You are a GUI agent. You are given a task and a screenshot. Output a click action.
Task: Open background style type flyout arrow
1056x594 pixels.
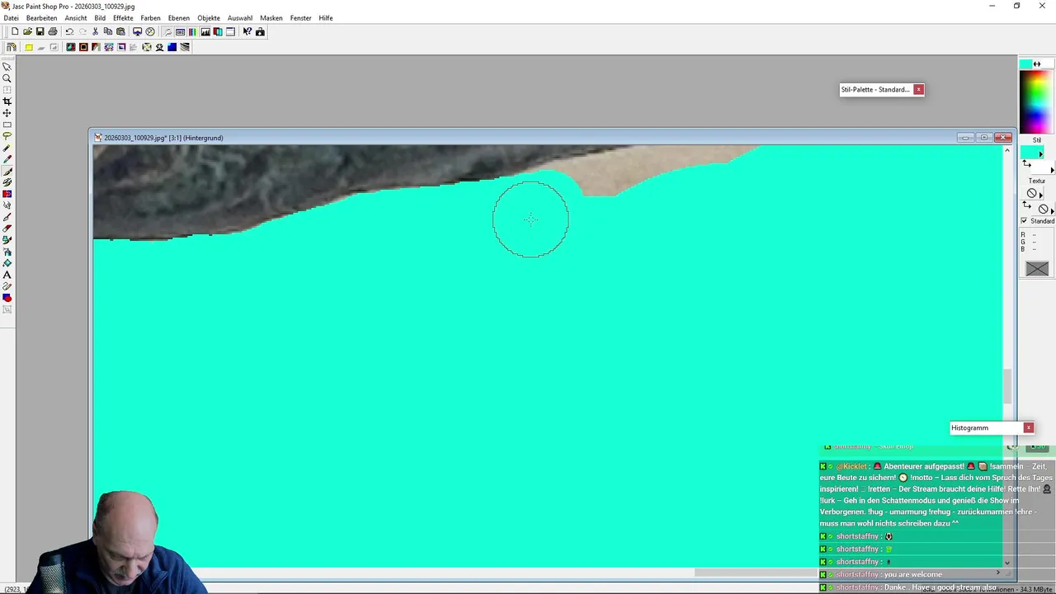[x=1052, y=170]
